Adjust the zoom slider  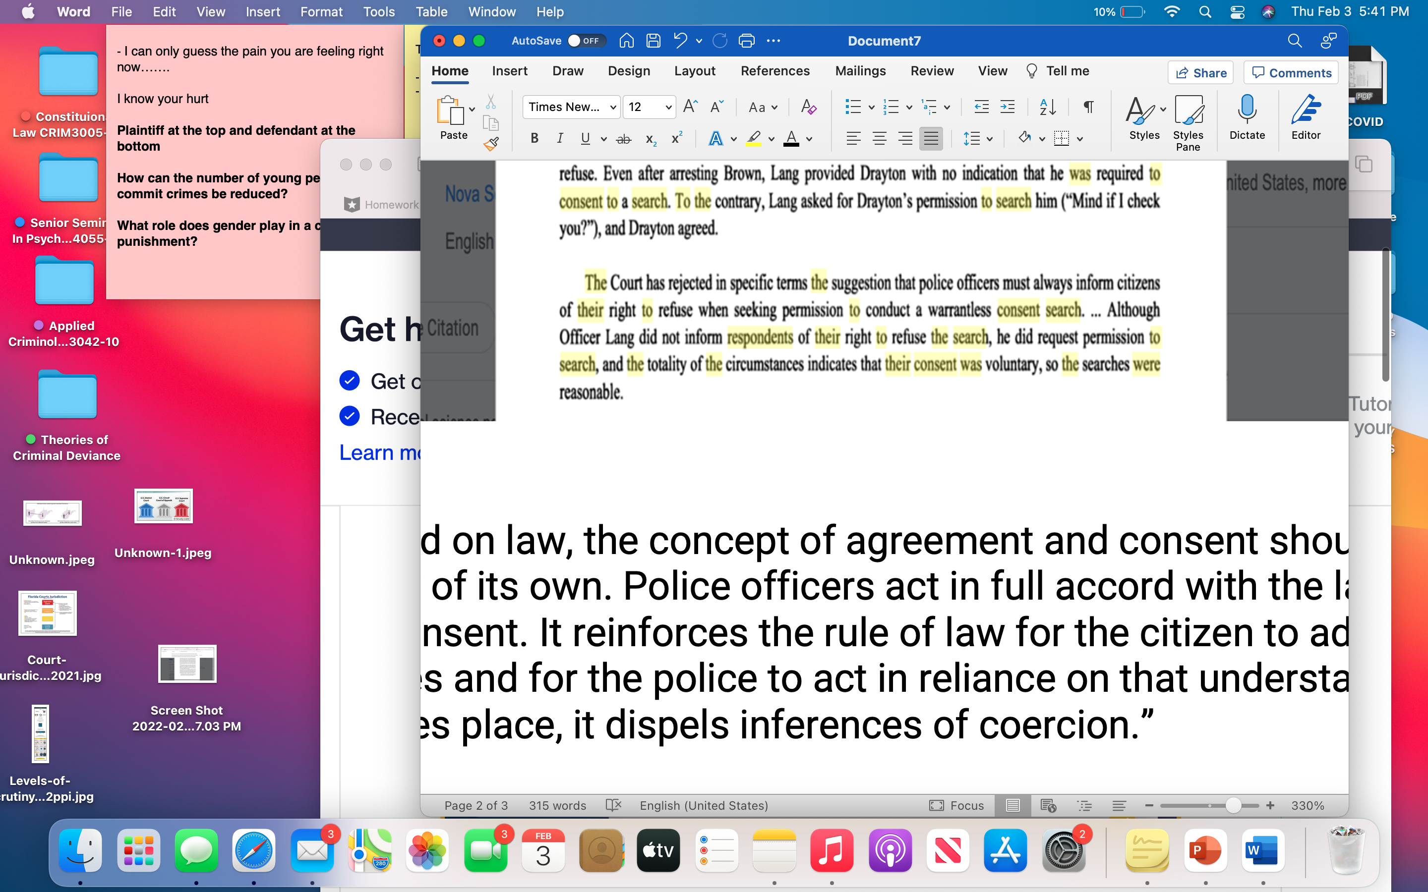coord(1233,805)
